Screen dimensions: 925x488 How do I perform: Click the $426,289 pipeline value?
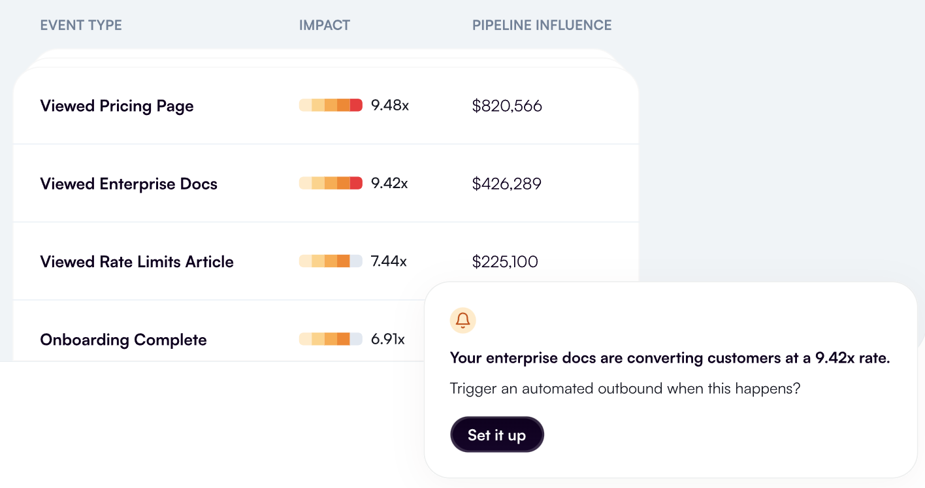point(507,184)
